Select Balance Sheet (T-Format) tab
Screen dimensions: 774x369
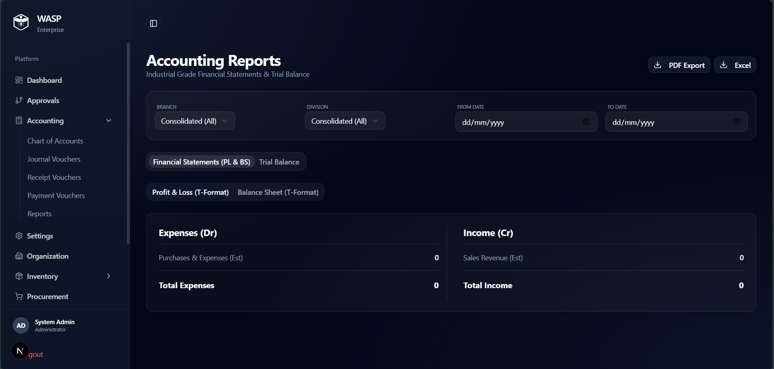click(x=278, y=192)
